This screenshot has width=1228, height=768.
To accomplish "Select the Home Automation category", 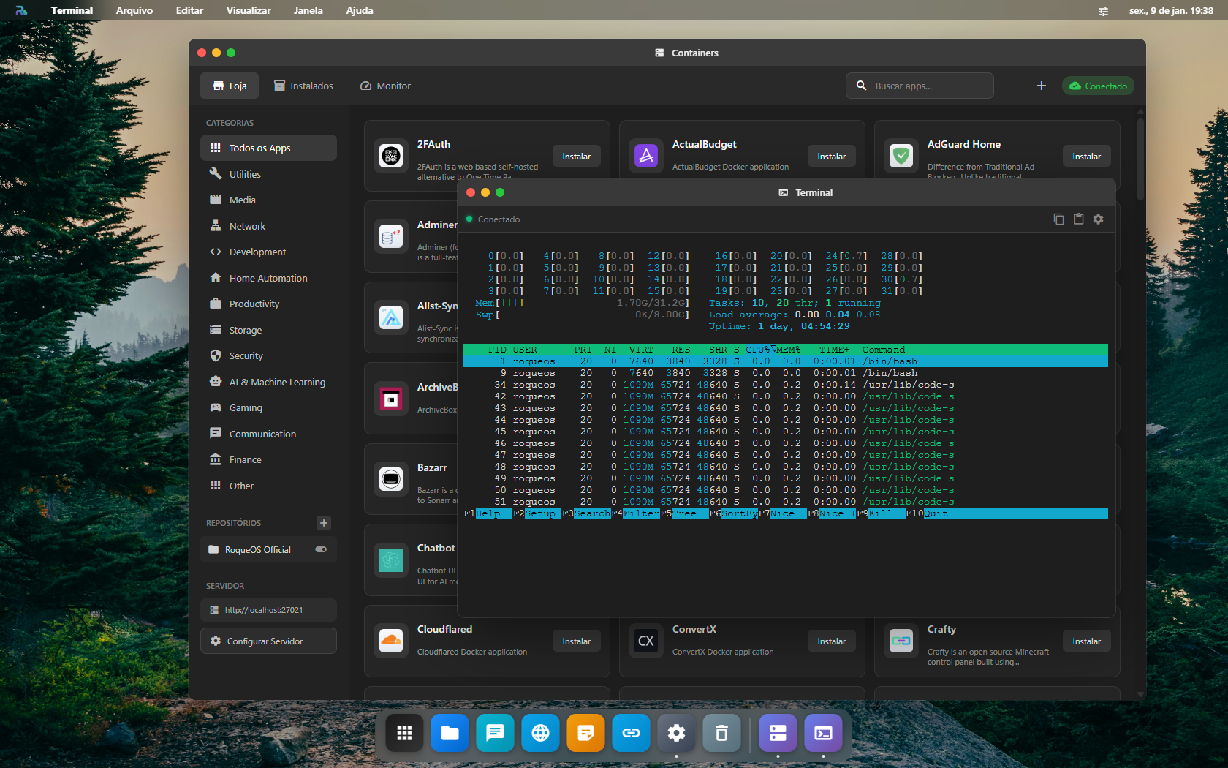I will [267, 278].
